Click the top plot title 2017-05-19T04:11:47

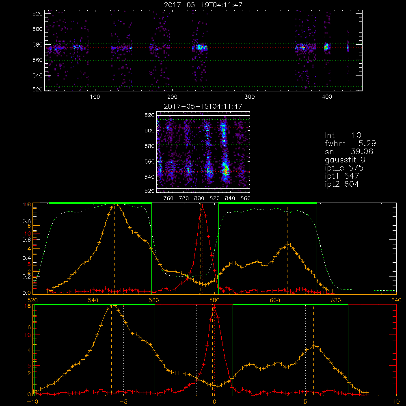203,5
